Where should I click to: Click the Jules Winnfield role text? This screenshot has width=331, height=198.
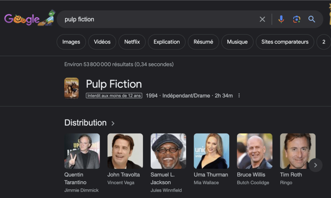coord(166,190)
